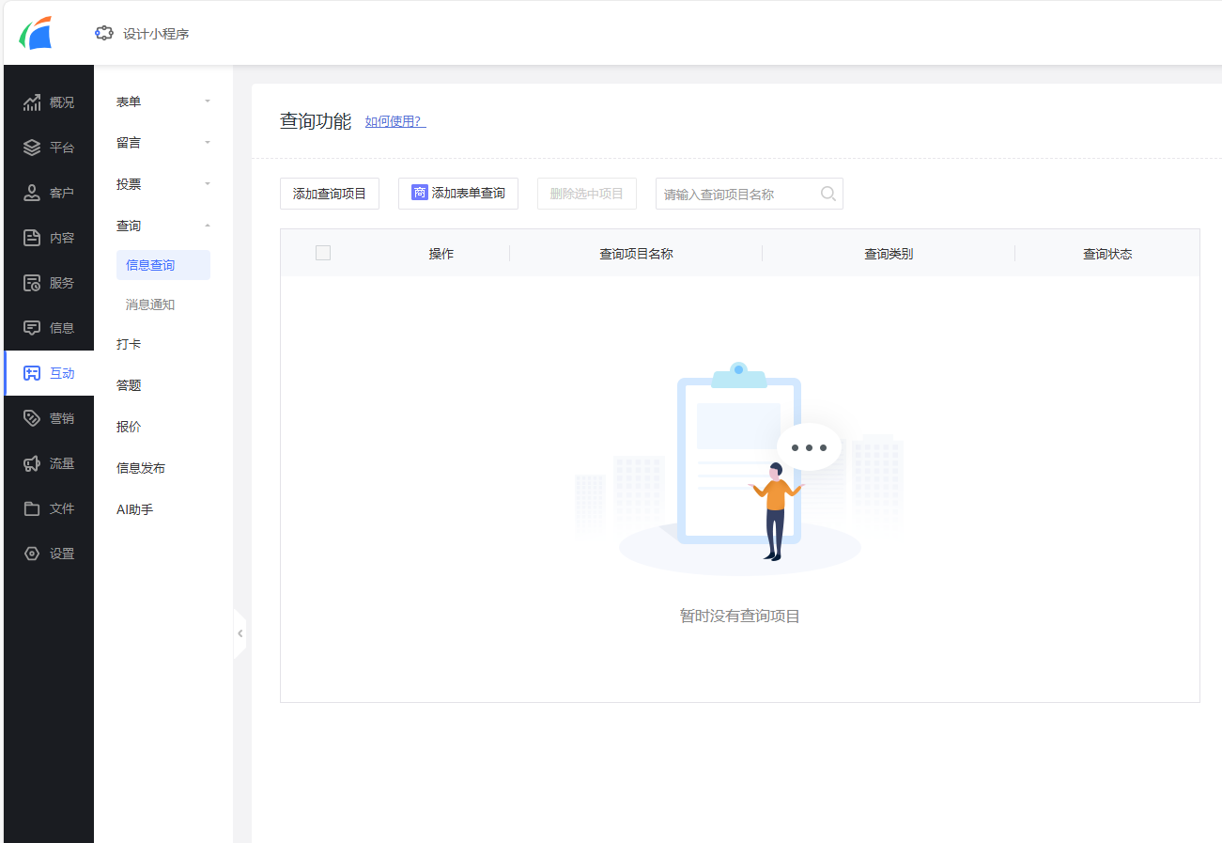The width and height of the screenshot is (1222, 843).
Task: Open the 消息通知 menu item
Action: [x=150, y=304]
